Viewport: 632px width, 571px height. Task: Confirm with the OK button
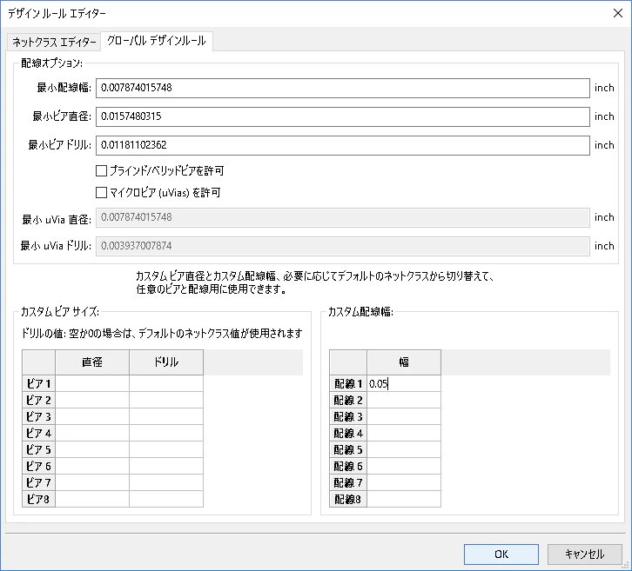pyautogui.click(x=501, y=554)
